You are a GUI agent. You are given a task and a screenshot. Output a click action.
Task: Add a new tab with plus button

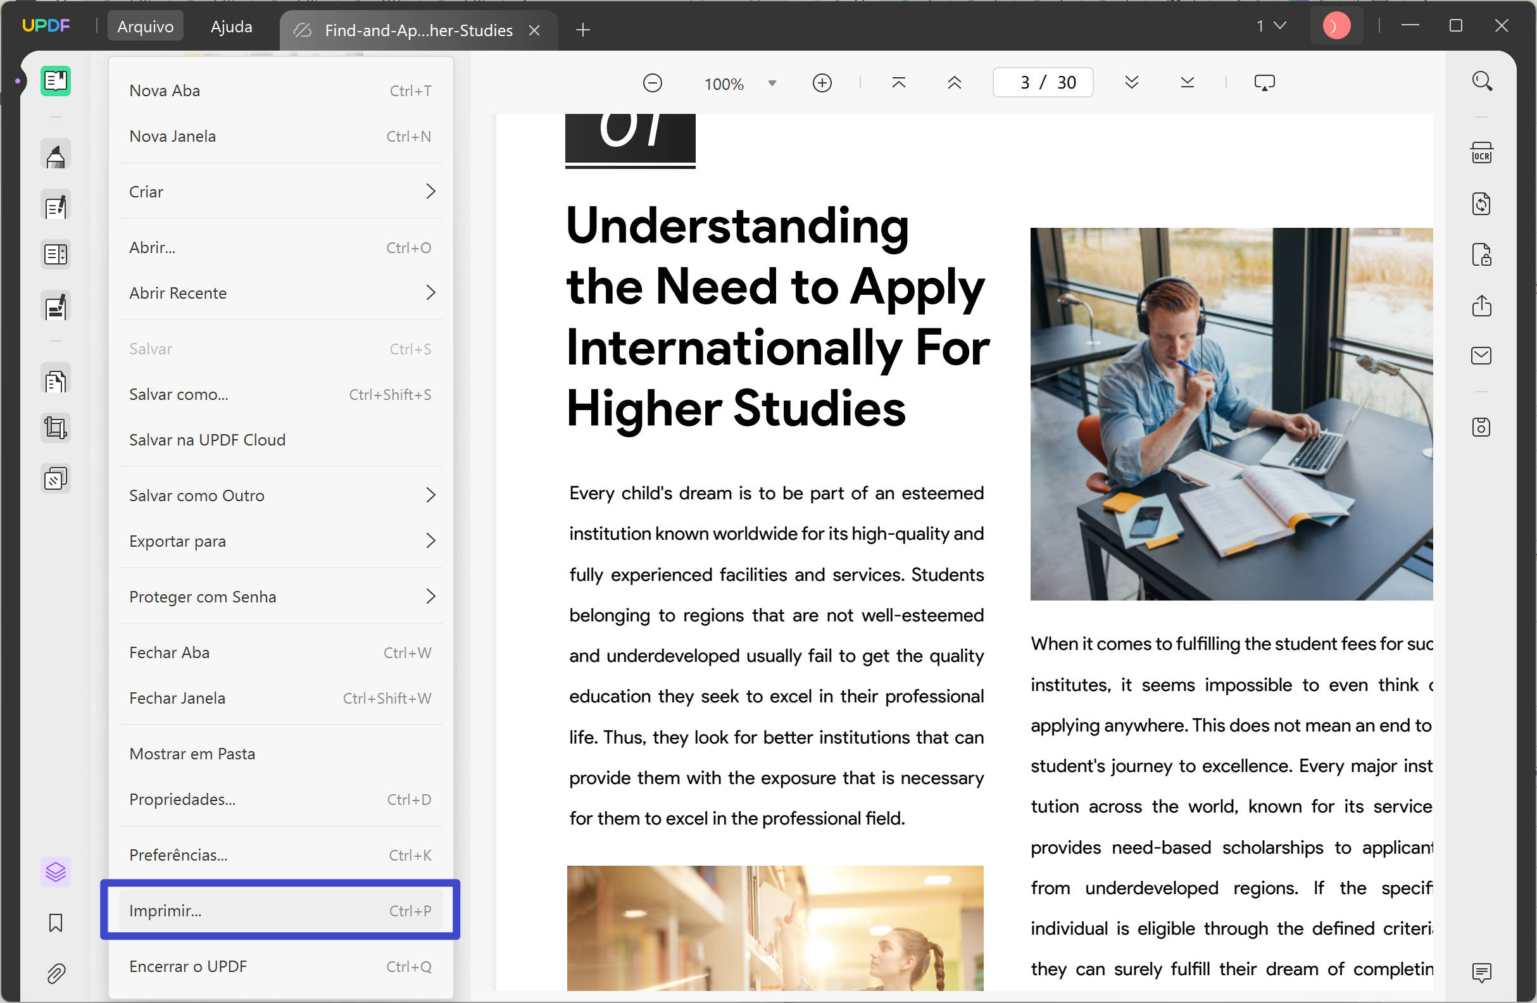coord(582,30)
